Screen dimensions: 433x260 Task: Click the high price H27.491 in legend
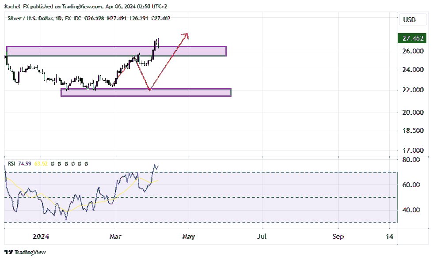117,19
